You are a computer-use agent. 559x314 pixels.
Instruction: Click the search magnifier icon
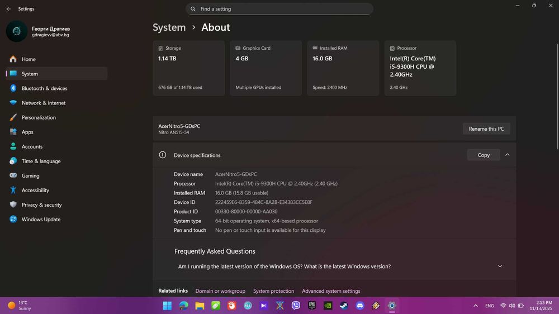[x=193, y=9]
